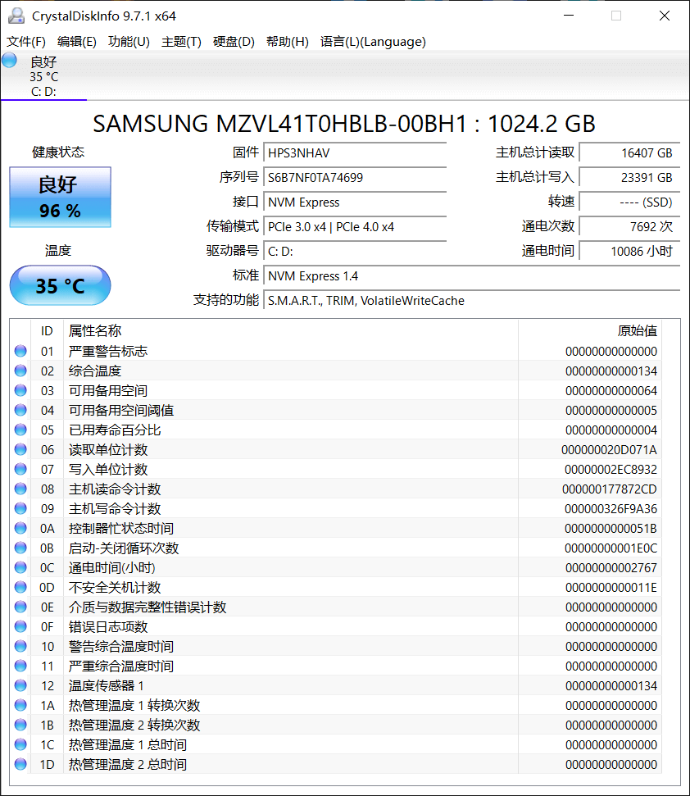Click raw value 00000000001E0C of 启动-关闭循环次数
The width and height of the screenshot is (690, 796).
point(611,548)
